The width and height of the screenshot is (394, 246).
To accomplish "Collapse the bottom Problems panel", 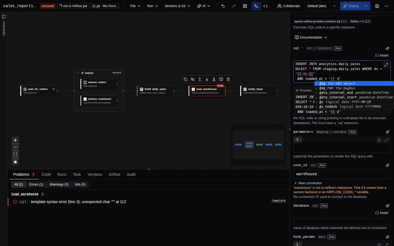I will (x=149, y=169).
